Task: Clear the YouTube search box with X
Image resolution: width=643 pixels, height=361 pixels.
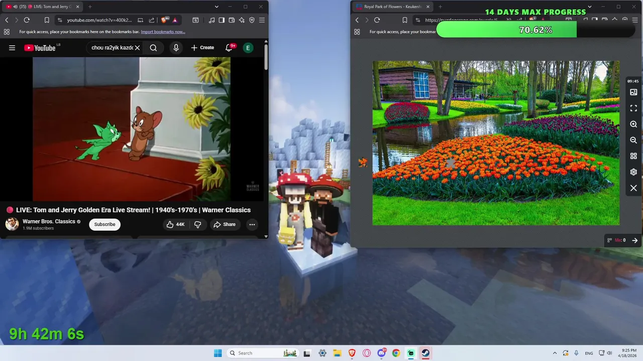Action: pos(137,48)
